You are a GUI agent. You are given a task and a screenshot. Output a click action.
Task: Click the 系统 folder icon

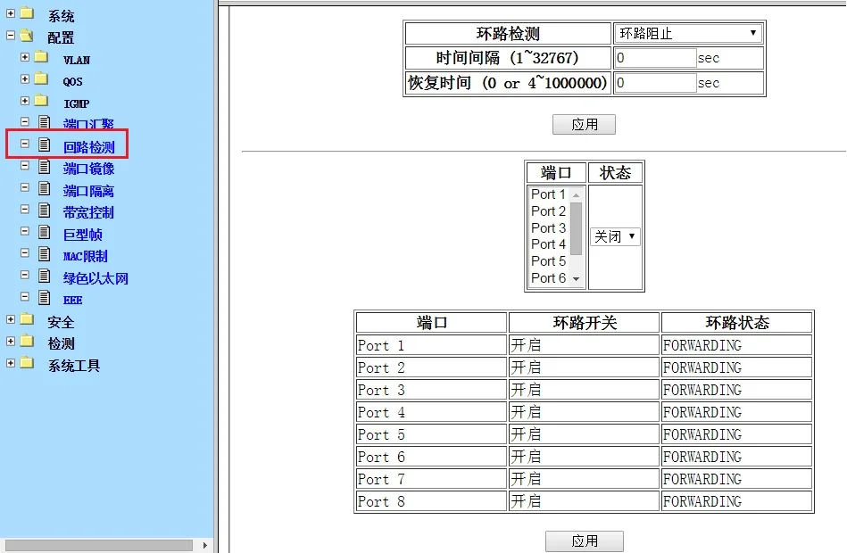(x=27, y=13)
